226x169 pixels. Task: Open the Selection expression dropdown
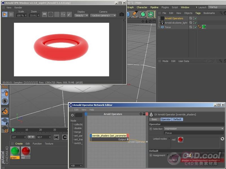[x=194, y=129]
